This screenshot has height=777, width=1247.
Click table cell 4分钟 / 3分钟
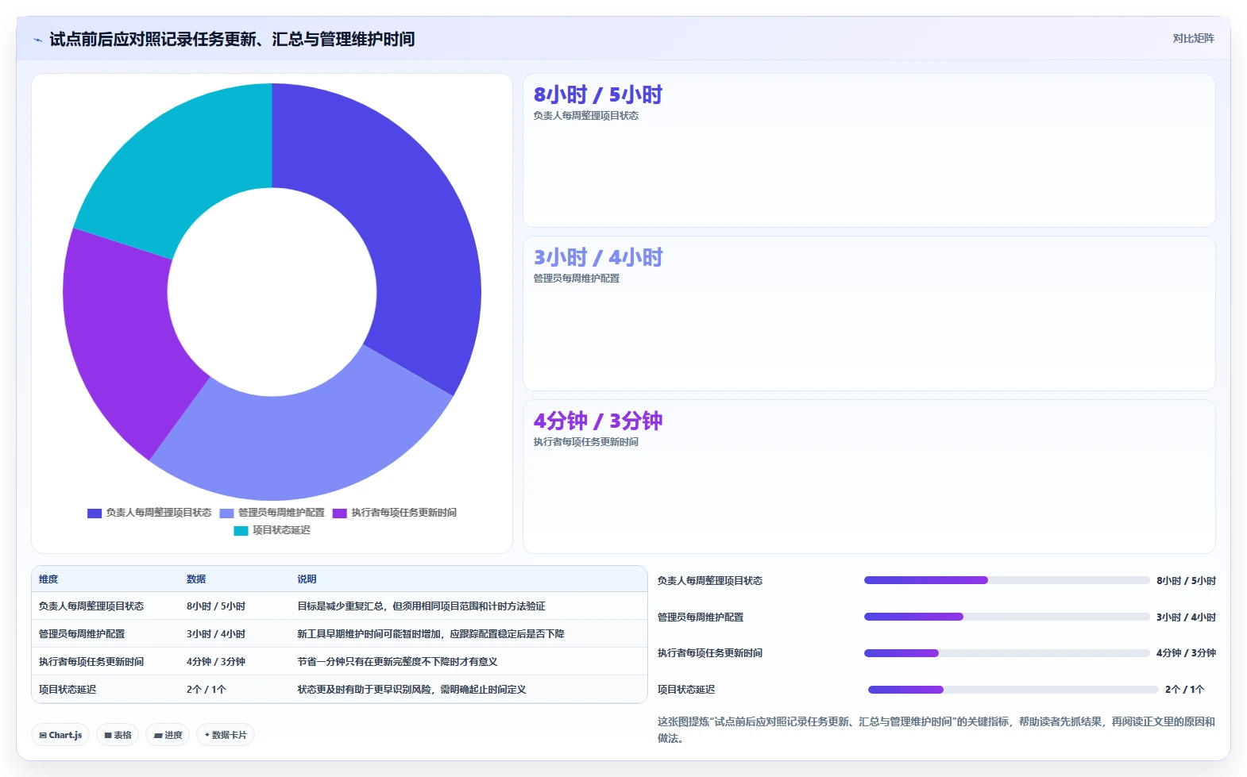(216, 662)
